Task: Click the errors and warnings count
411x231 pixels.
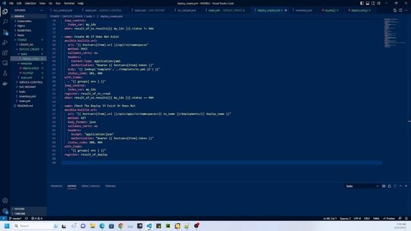Action: (x=37, y=218)
